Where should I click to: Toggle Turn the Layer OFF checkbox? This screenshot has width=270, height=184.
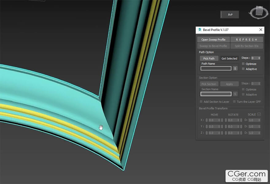pyautogui.click(x=234, y=102)
